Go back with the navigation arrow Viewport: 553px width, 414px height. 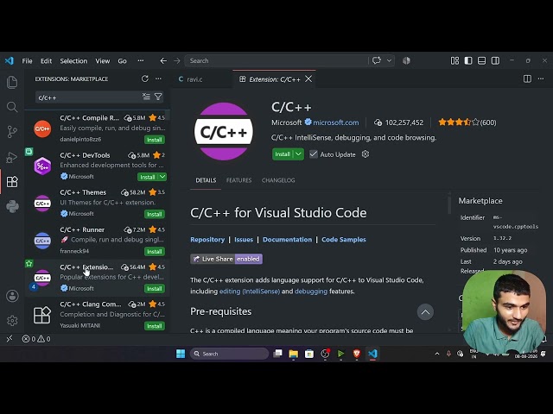[x=163, y=61]
